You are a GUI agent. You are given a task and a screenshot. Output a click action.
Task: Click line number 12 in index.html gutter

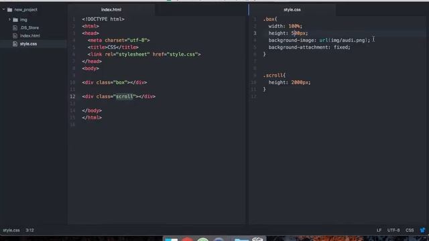click(72, 96)
